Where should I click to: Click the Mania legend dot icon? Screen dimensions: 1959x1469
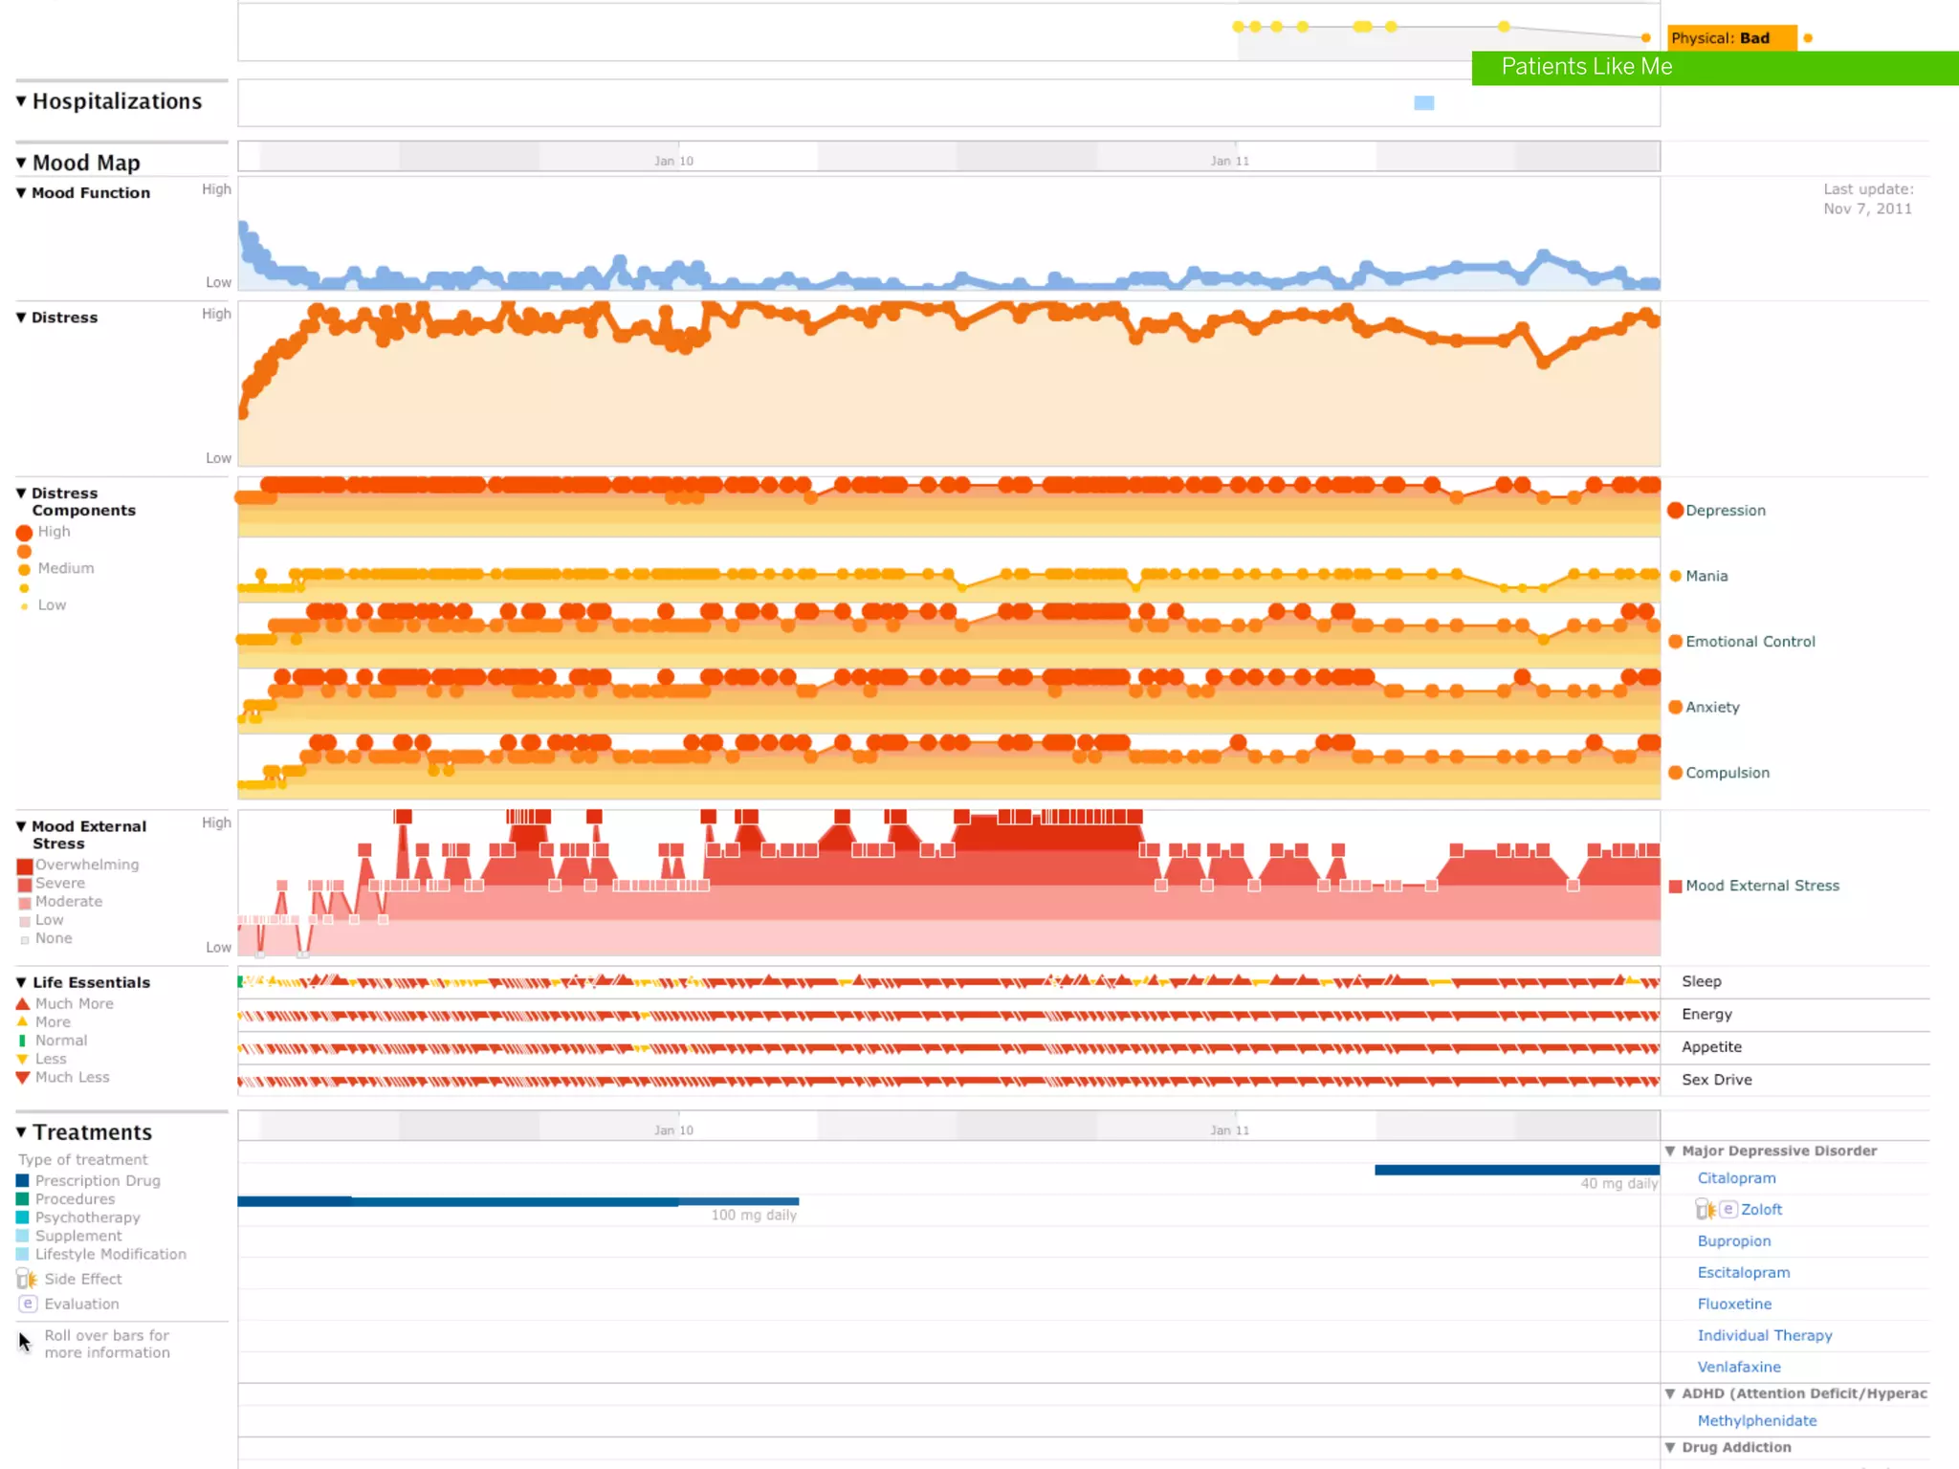1675,576
